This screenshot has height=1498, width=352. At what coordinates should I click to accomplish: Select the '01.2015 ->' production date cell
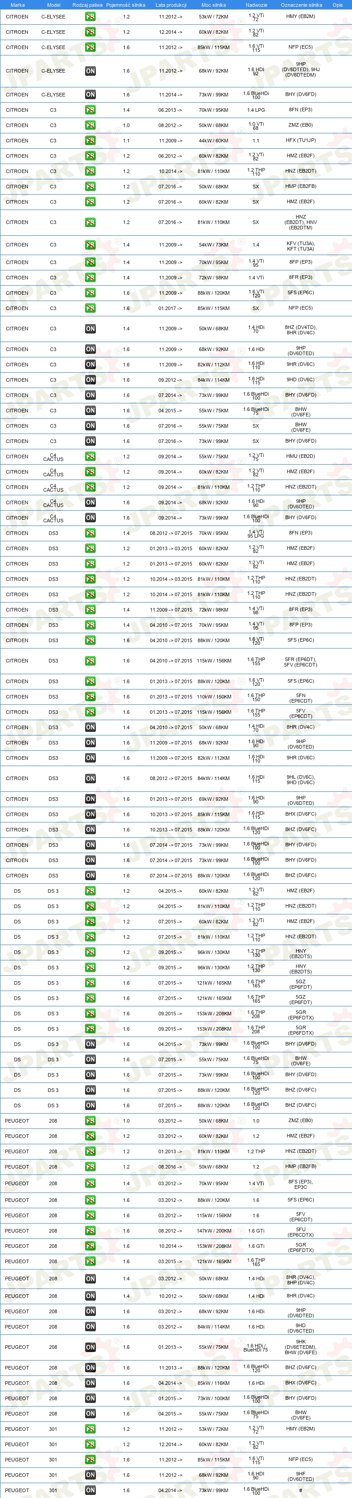point(170,1398)
